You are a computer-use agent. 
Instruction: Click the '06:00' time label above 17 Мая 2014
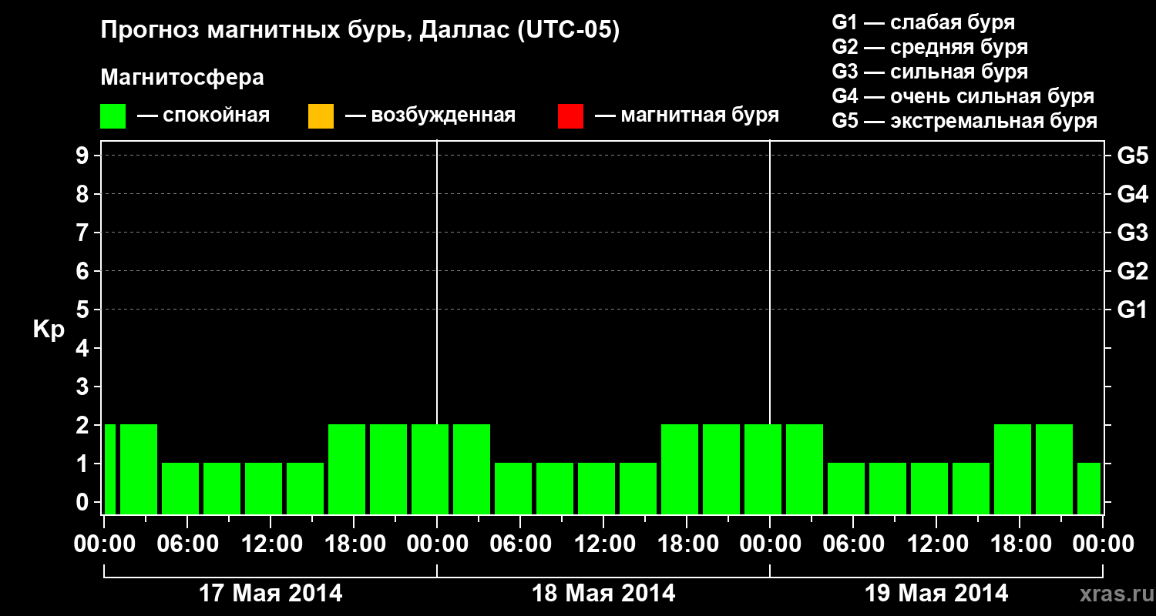click(x=187, y=544)
